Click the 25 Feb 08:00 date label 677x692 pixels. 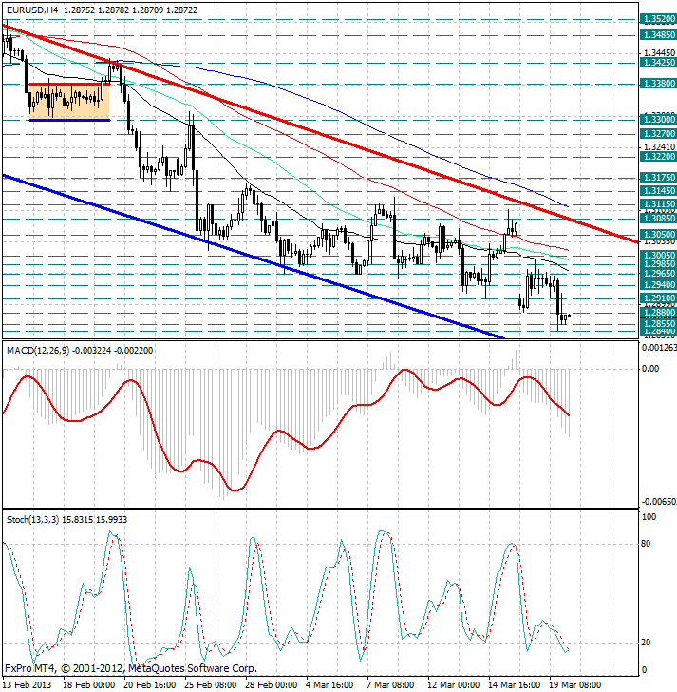pos(210,684)
